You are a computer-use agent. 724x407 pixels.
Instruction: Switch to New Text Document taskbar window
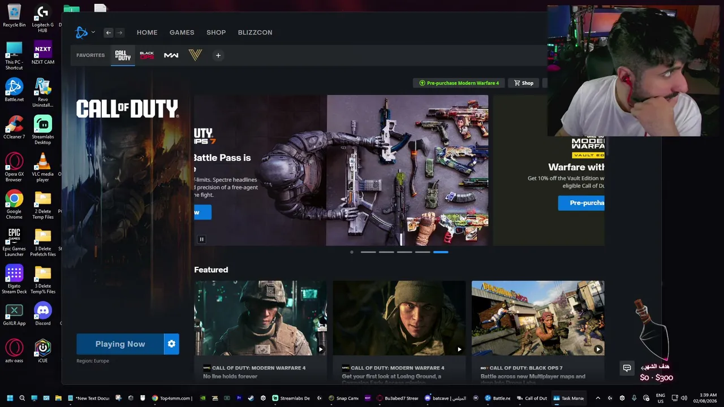[x=89, y=398]
